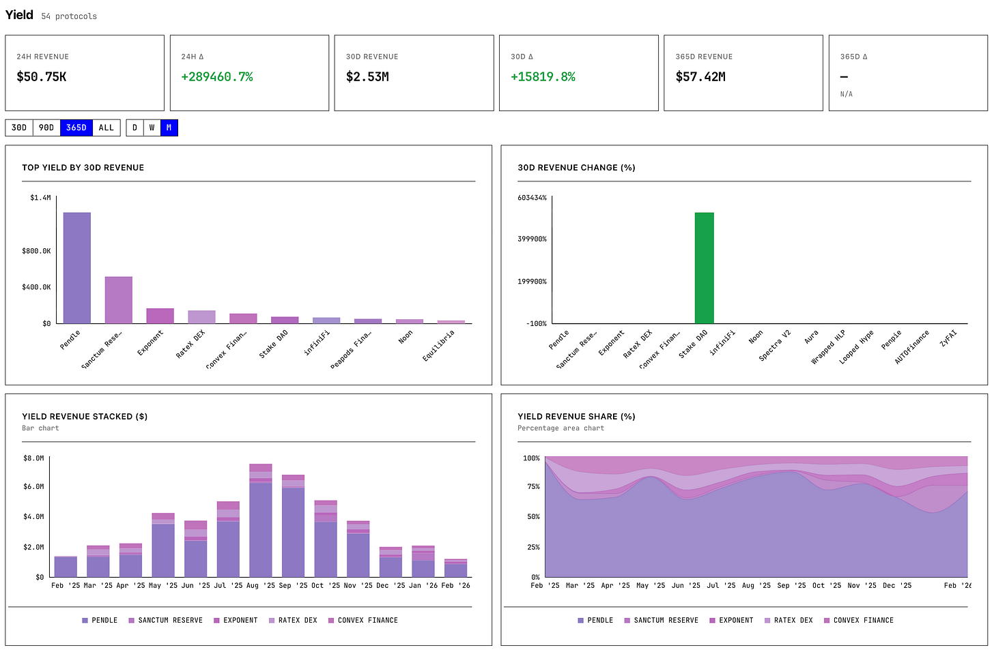Switch granularity to weekly (W)
Image resolution: width=994 pixels, height=652 pixels.
tap(152, 128)
